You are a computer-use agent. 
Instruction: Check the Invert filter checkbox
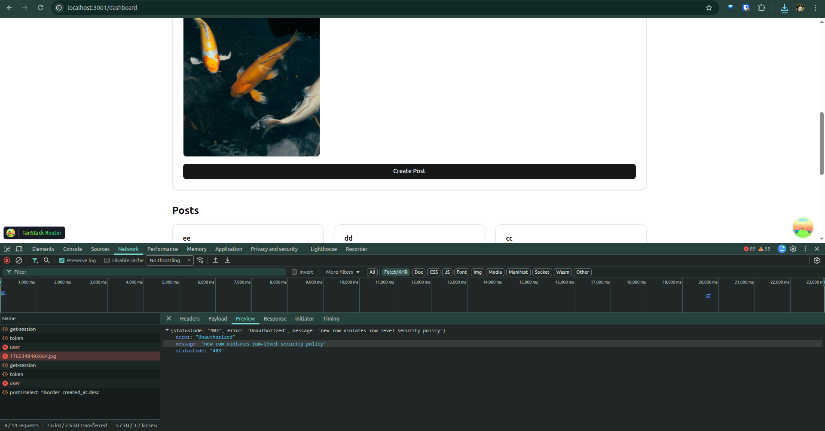tap(294, 272)
